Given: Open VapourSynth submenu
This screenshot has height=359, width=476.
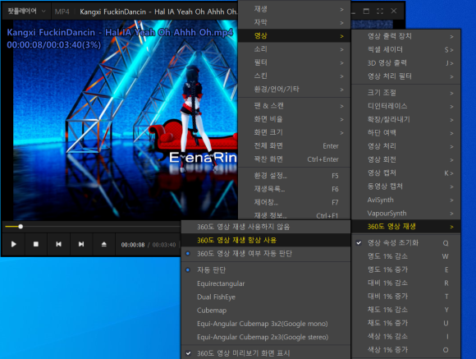Looking at the screenshot, I should (x=406, y=214).
